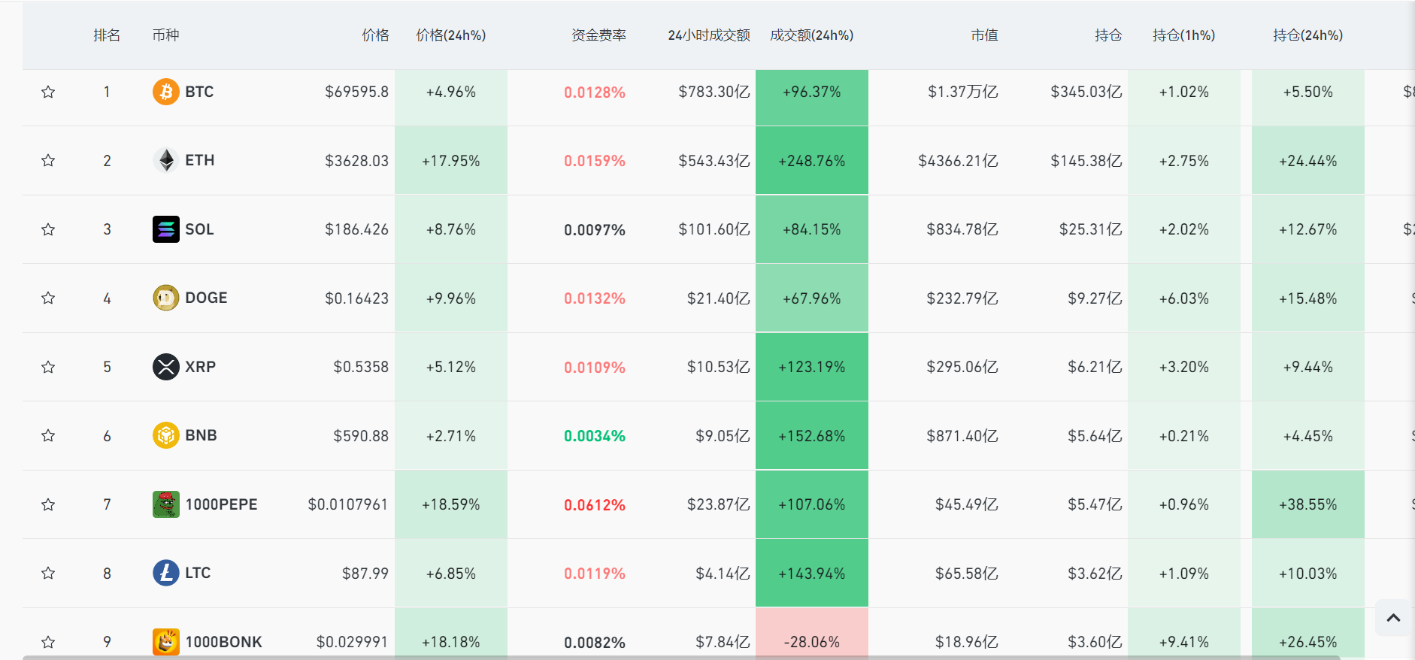1415x660 pixels.
Task: Click the red -28.06% volume cell
Action: pos(811,640)
